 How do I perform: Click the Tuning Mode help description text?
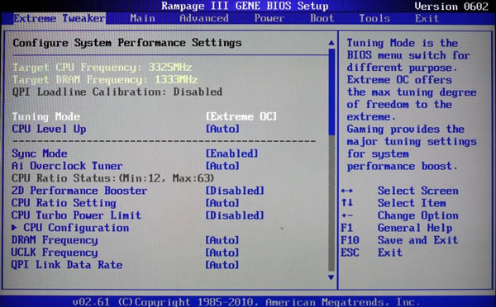pos(412,104)
